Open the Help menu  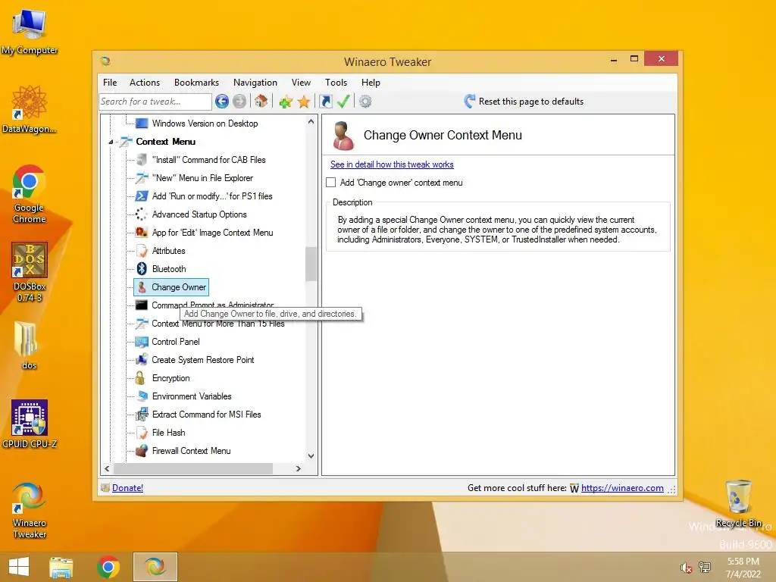click(371, 83)
